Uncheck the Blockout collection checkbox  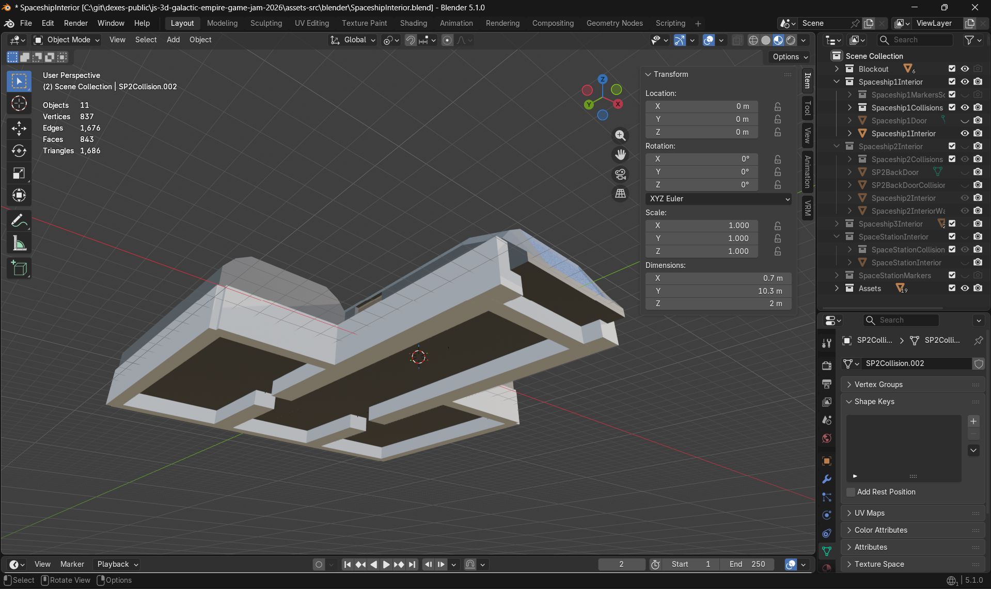[x=952, y=69]
